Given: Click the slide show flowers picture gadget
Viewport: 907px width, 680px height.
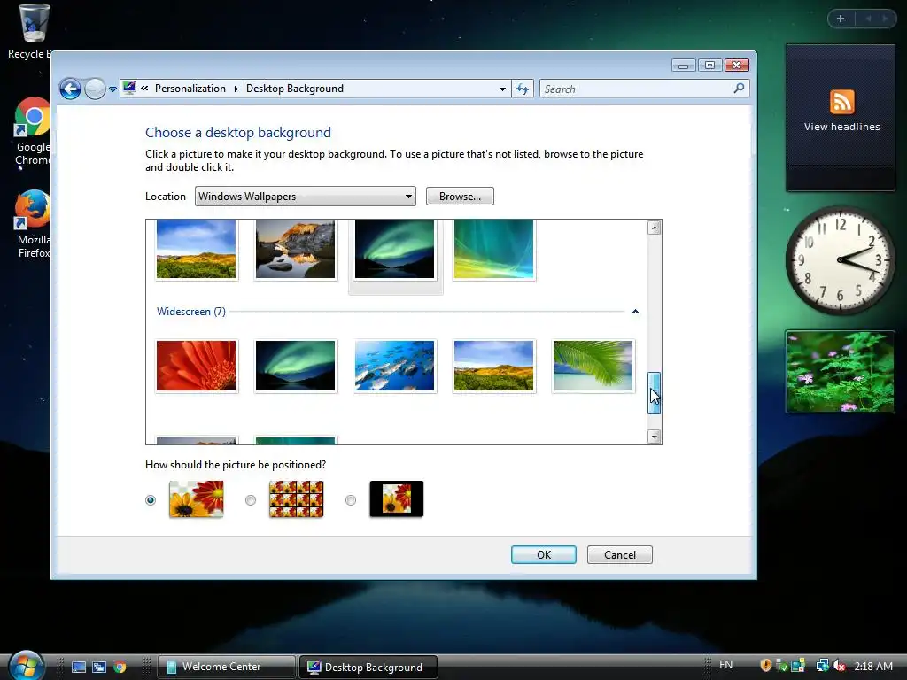Looking at the screenshot, I should pos(840,372).
